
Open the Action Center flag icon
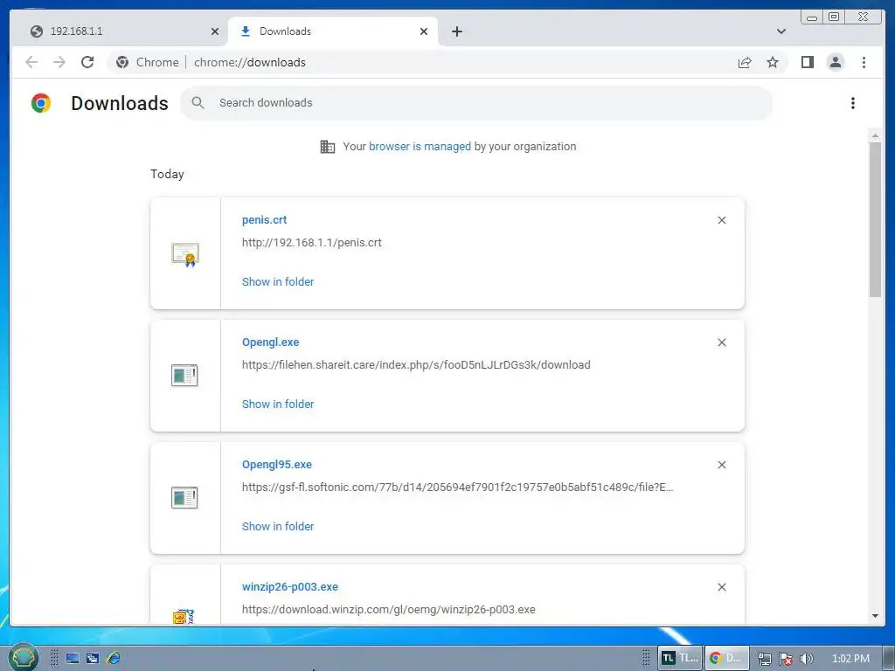point(786,659)
